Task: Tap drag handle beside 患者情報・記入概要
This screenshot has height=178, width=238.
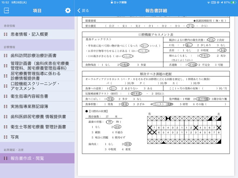Action: click(6, 34)
